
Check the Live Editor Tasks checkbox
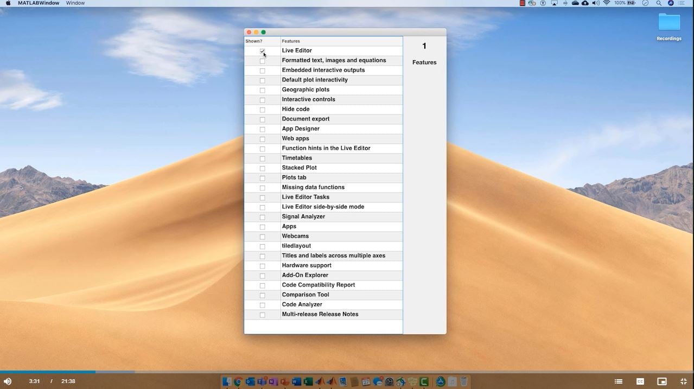pos(262,197)
